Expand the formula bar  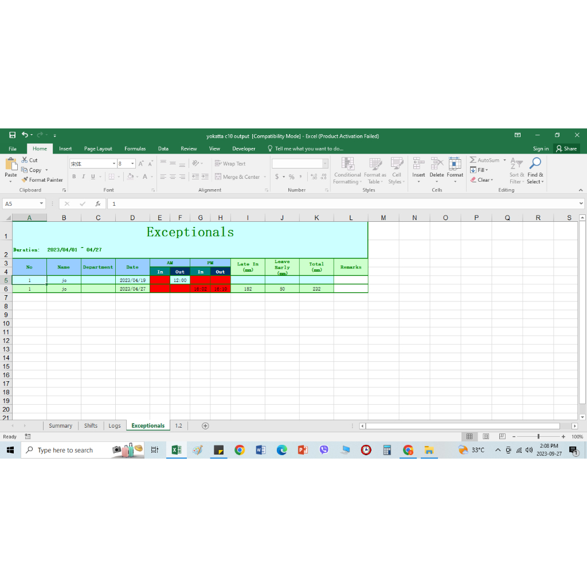(x=581, y=204)
